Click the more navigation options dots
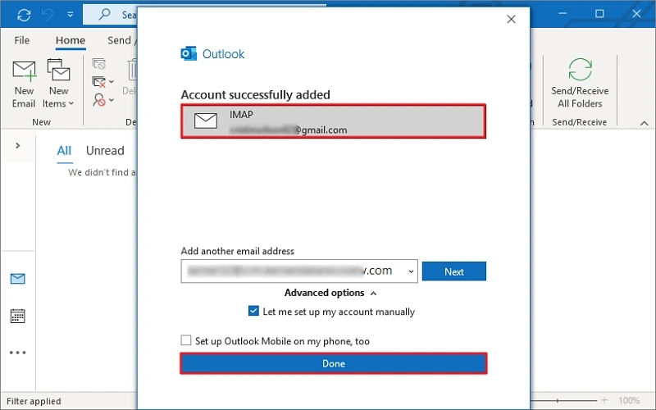 (x=17, y=353)
